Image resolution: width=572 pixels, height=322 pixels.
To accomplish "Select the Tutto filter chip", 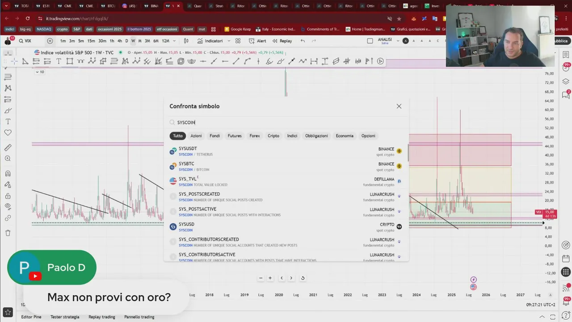I will (x=178, y=136).
